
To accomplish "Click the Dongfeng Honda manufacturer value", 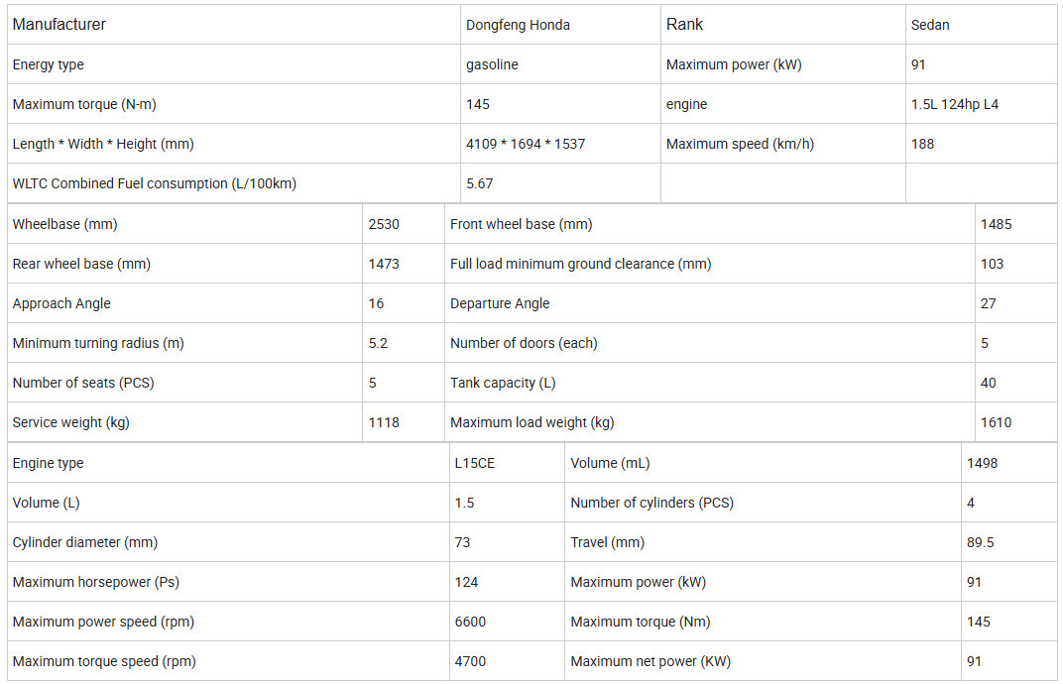I will tap(518, 25).
